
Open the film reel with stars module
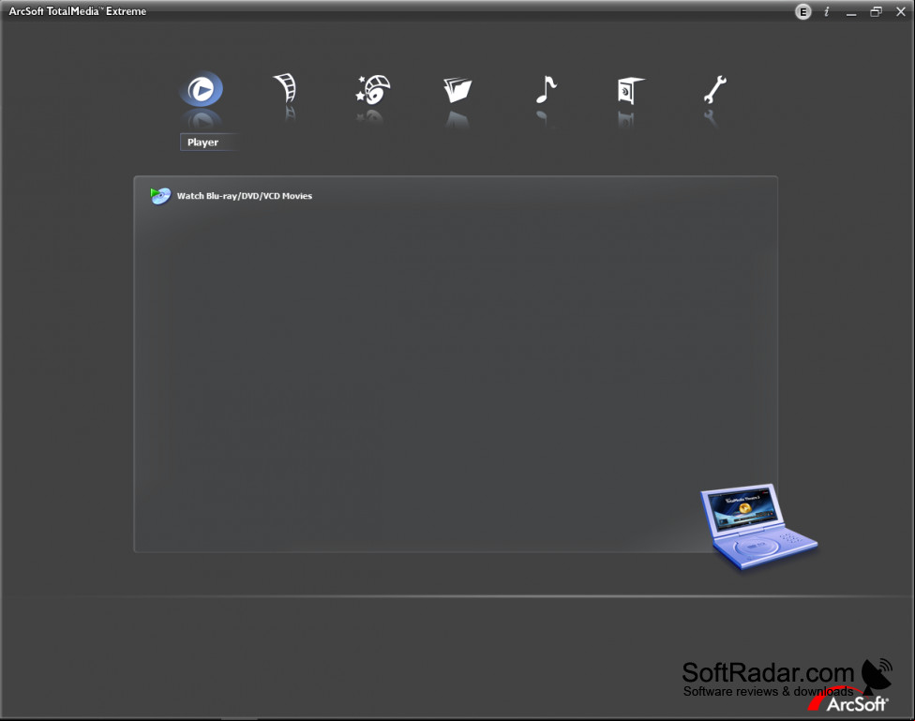(373, 89)
